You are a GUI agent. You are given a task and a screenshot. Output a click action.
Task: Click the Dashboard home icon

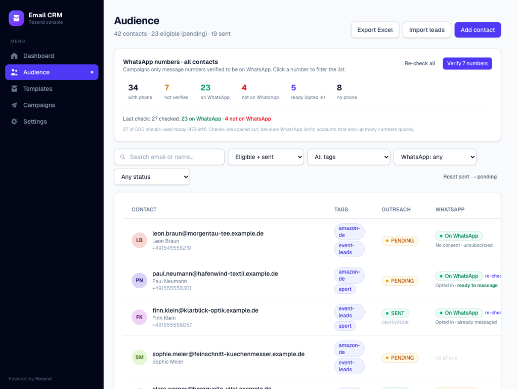pyautogui.click(x=14, y=56)
